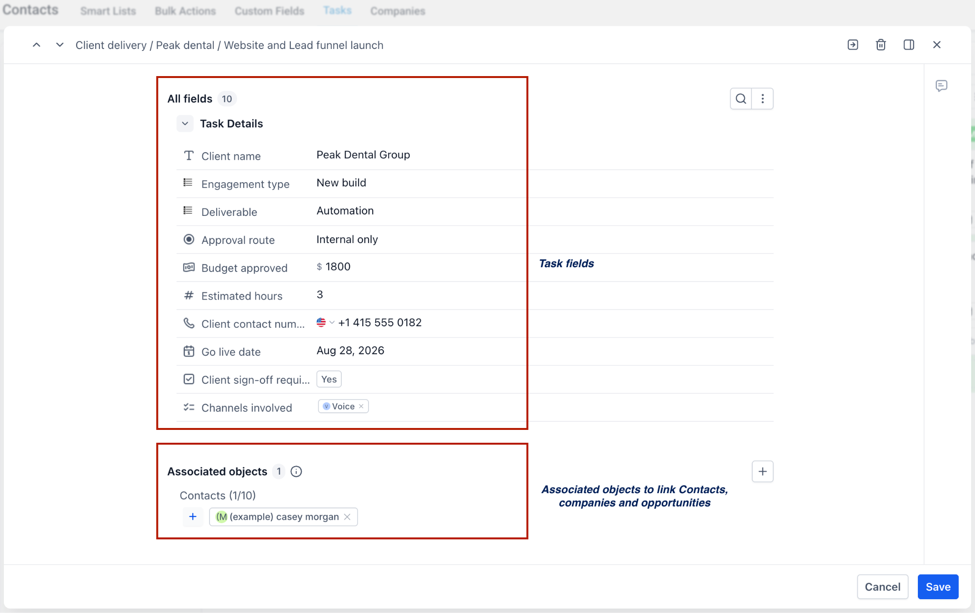
Task: Go to next task with down chevron
Action: point(60,45)
